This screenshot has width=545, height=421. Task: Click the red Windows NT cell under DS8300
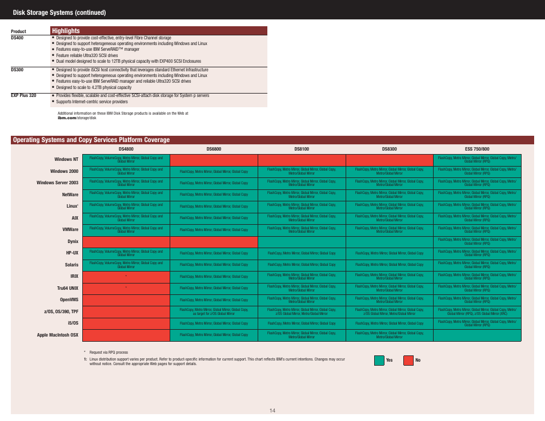(x=389, y=160)
